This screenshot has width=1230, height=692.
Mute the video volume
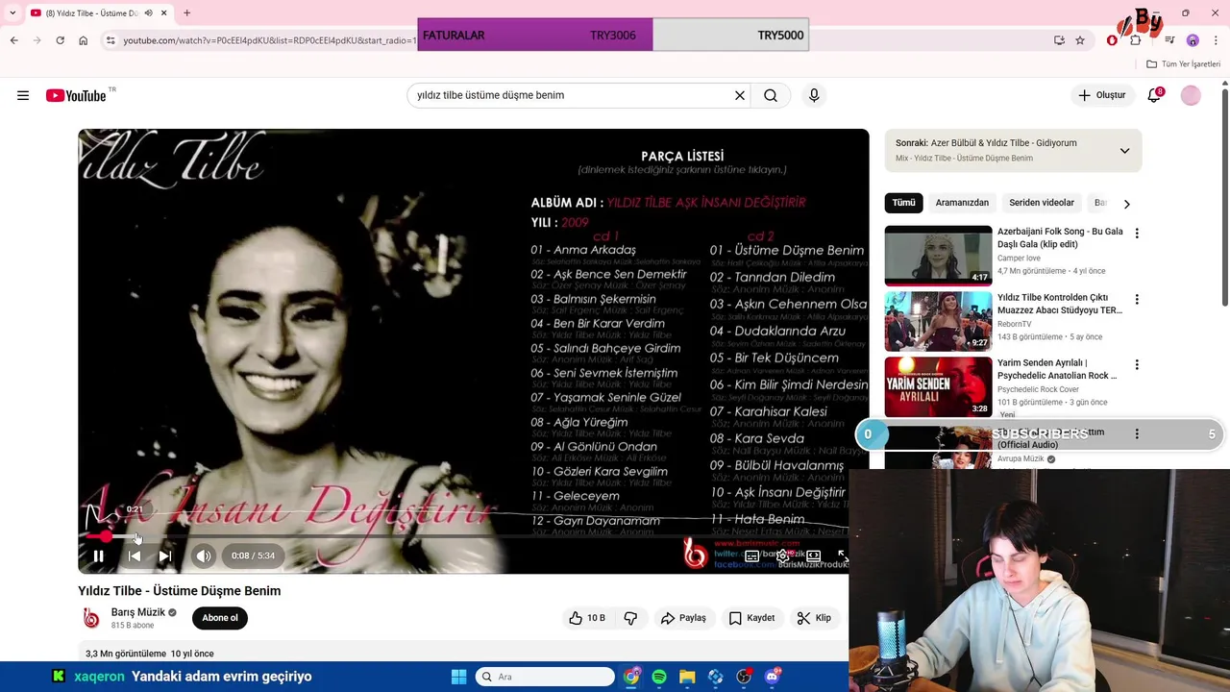203,556
